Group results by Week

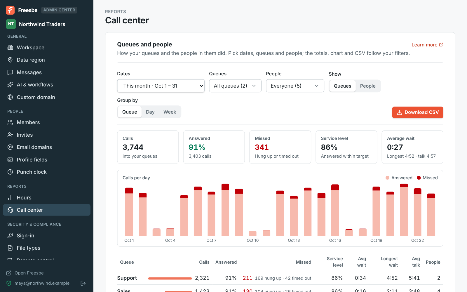170,112
